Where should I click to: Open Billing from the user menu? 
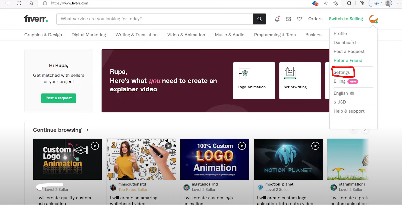pyautogui.click(x=340, y=81)
